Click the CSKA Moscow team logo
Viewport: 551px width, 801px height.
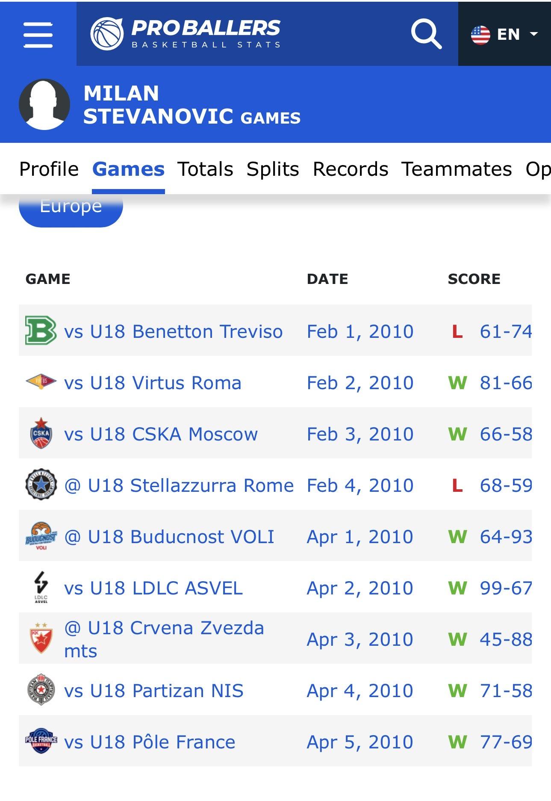coord(41,433)
